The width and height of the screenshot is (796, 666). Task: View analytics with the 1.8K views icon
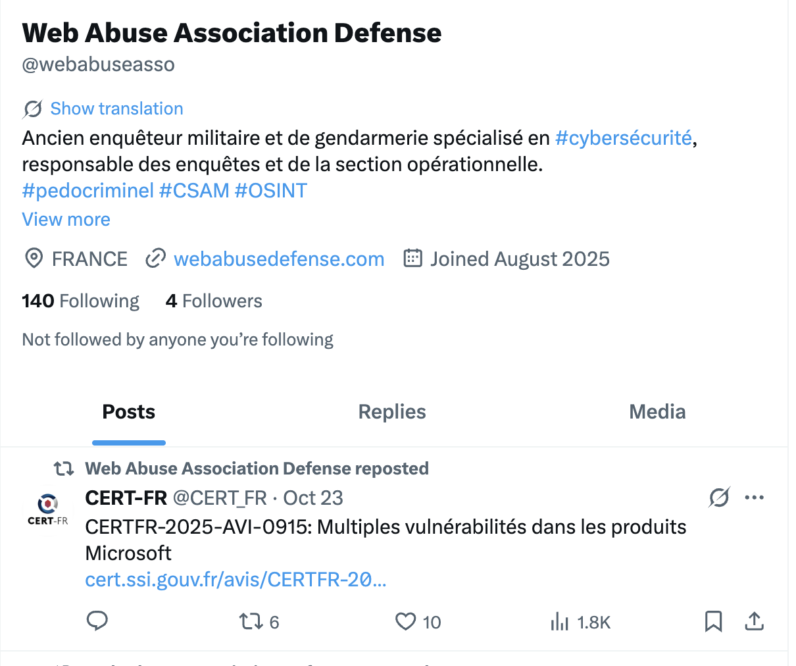point(560,621)
